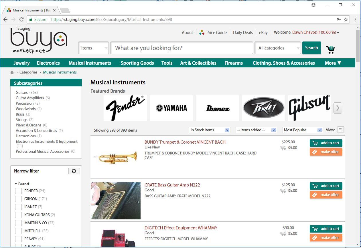Open the Electronics category menu

click(x=48, y=63)
